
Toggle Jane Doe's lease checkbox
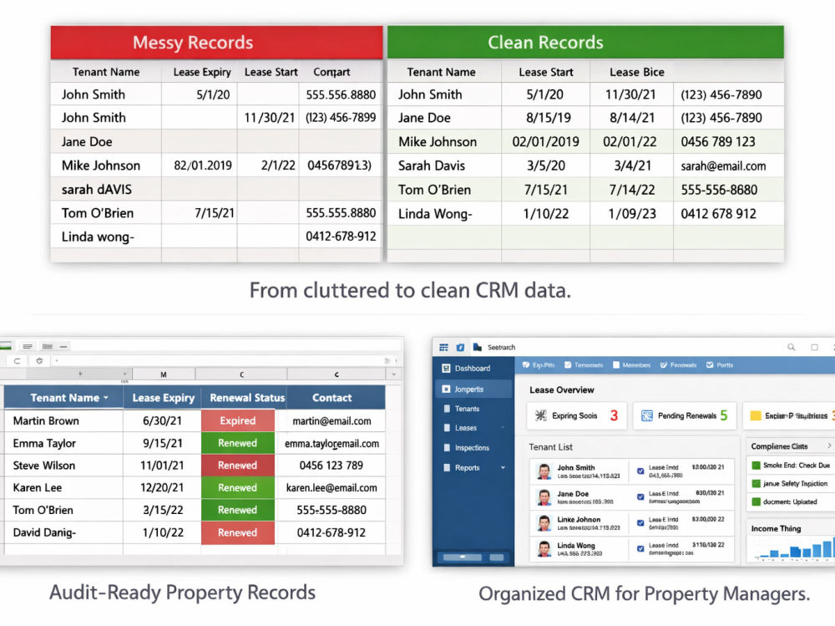pyautogui.click(x=640, y=497)
